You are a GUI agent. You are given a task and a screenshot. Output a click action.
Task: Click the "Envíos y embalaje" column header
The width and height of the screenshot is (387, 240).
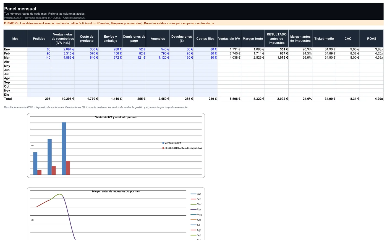pyautogui.click(x=110, y=39)
